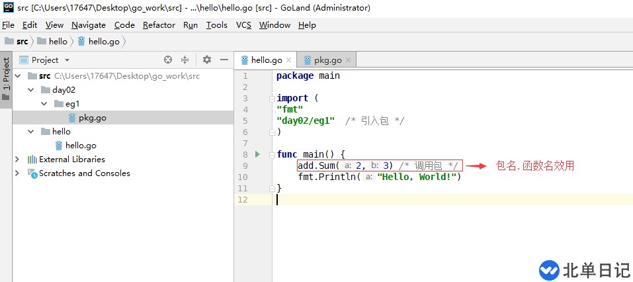Collapse the day02 folder

pos(30,90)
